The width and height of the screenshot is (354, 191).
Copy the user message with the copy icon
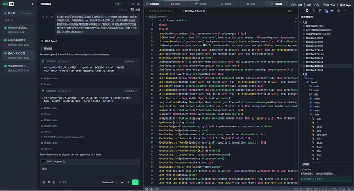click(43, 17)
